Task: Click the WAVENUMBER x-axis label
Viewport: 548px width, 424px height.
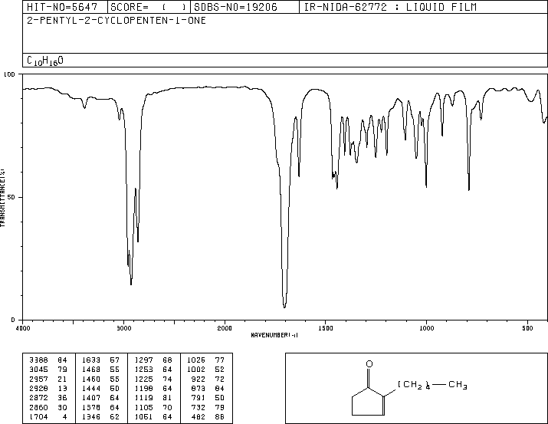Action: 274,335
